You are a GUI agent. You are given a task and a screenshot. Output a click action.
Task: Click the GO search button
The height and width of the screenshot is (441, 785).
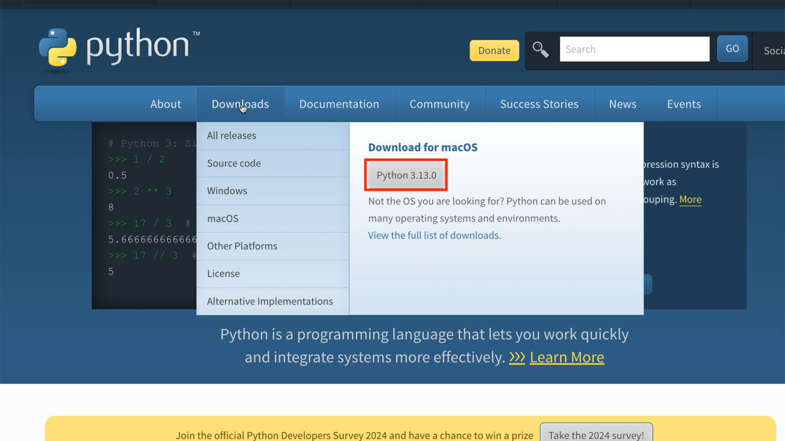coord(732,48)
